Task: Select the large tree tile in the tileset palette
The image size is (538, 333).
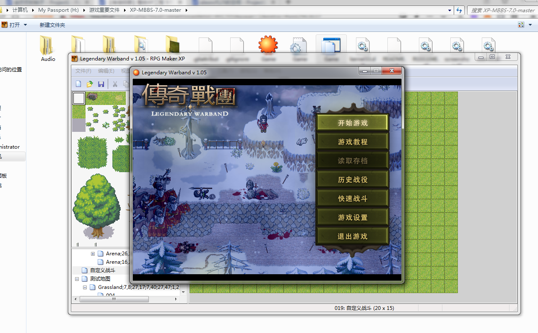Action: click(97, 206)
